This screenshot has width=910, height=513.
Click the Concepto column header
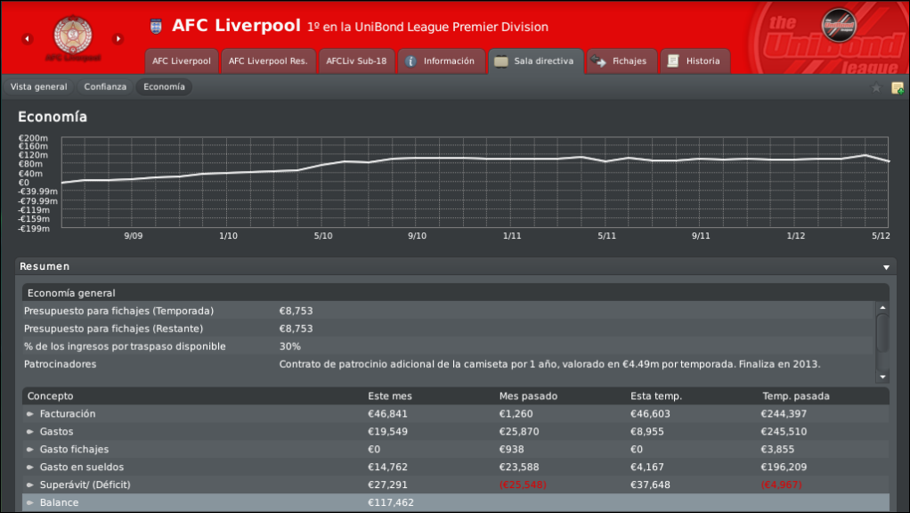[51, 396]
